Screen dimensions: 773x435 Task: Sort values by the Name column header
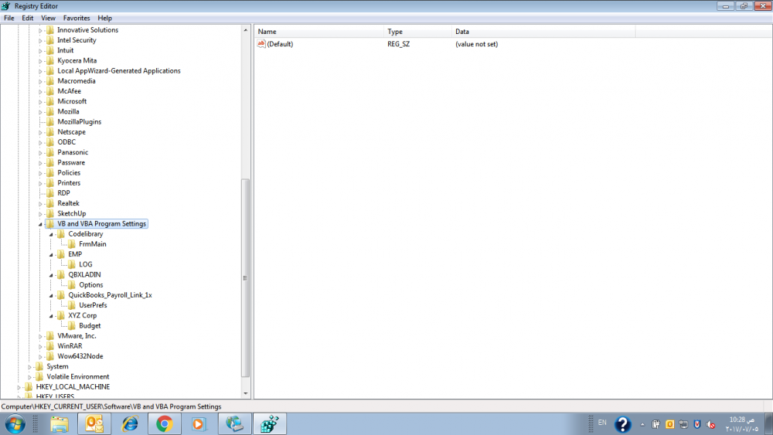click(319, 32)
